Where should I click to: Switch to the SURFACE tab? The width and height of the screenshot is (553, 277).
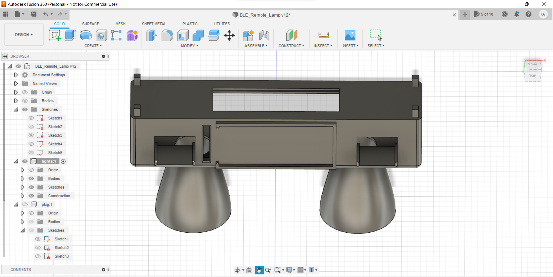(90, 24)
